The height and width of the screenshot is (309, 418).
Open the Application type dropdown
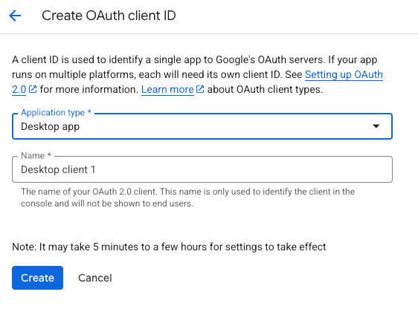tap(202, 126)
